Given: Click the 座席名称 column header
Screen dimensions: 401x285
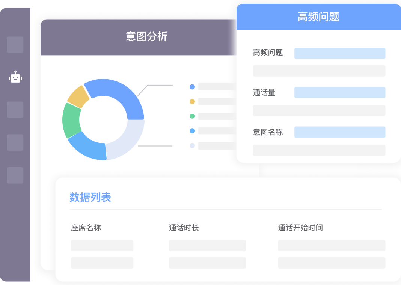Looking at the screenshot, I should tap(86, 228).
